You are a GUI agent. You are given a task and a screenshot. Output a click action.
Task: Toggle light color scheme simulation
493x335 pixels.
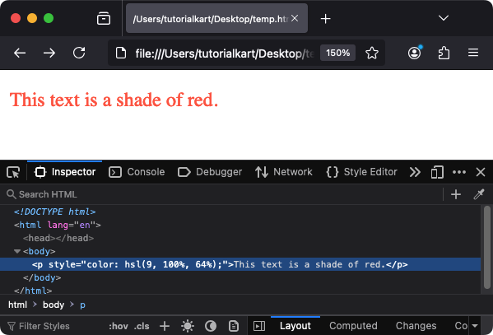click(x=188, y=326)
